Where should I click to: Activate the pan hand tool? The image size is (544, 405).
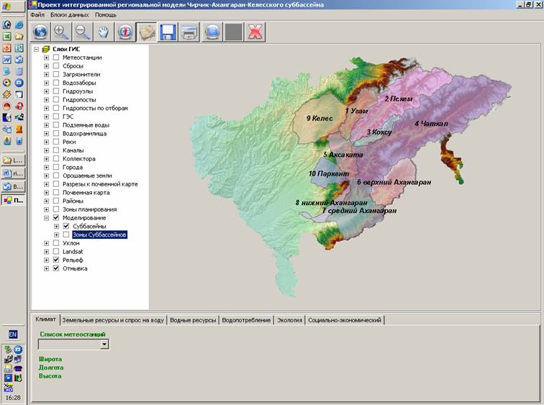[104, 32]
